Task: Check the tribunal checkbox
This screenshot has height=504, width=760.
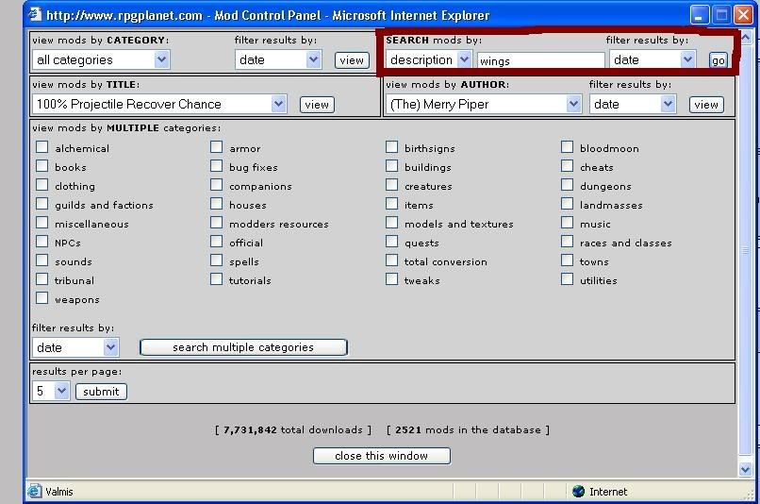Action: tap(42, 279)
